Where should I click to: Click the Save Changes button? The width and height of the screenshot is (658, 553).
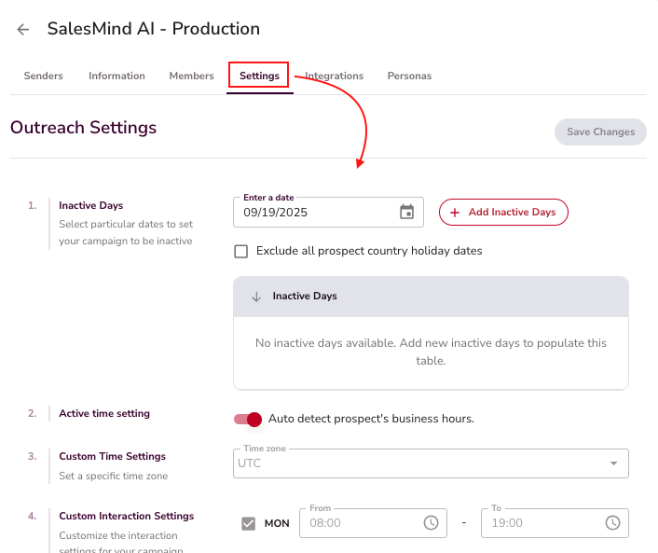(600, 131)
